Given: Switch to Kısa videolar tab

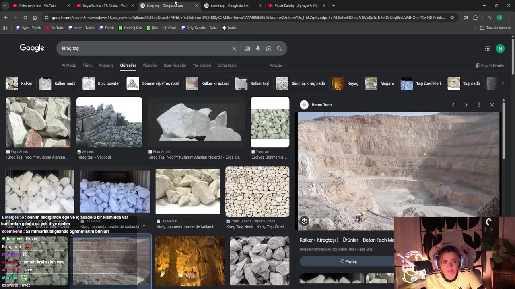Looking at the screenshot, I should click(175, 65).
